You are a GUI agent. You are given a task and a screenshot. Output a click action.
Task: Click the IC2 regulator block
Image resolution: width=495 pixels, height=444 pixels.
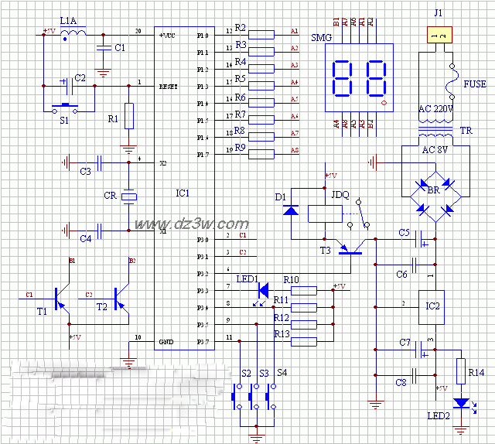tap(433, 306)
